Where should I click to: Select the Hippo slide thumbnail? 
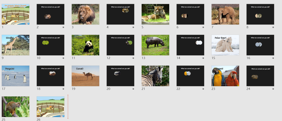[155, 45]
